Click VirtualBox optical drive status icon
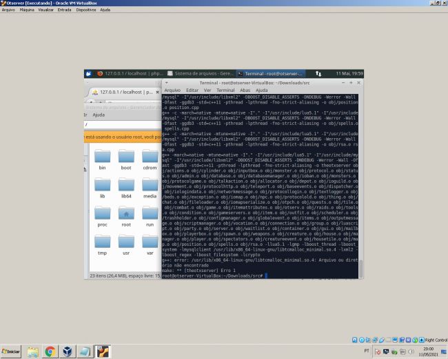 [362, 340]
